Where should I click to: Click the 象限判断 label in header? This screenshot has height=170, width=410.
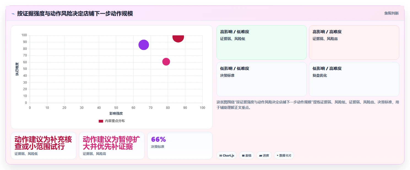click(x=391, y=13)
